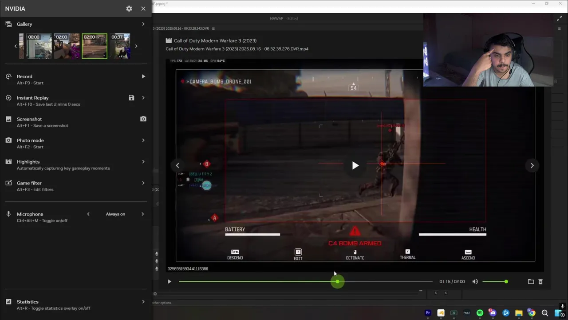The height and width of the screenshot is (320, 568).
Task: Switch microphone mode to previous option
Action: tap(88, 214)
